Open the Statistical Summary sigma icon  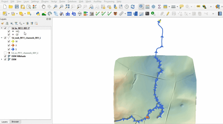[x=159, y=6]
